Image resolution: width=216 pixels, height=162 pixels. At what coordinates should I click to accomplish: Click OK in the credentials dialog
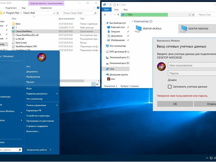coord(175,104)
